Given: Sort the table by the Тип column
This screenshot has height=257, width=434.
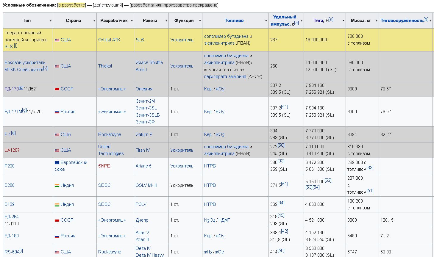Looking at the screenshot, I should pos(27,21).
